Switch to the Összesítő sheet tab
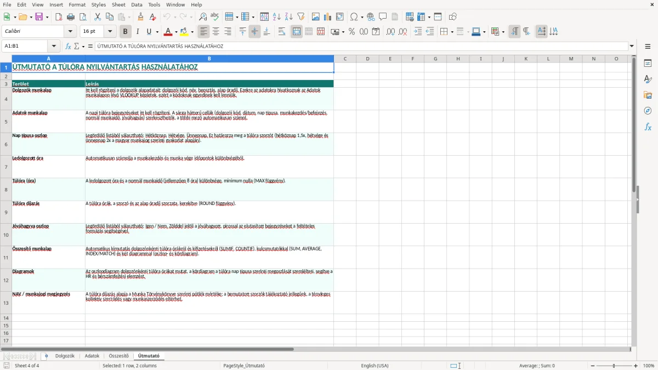The width and height of the screenshot is (658, 370). pyautogui.click(x=118, y=356)
